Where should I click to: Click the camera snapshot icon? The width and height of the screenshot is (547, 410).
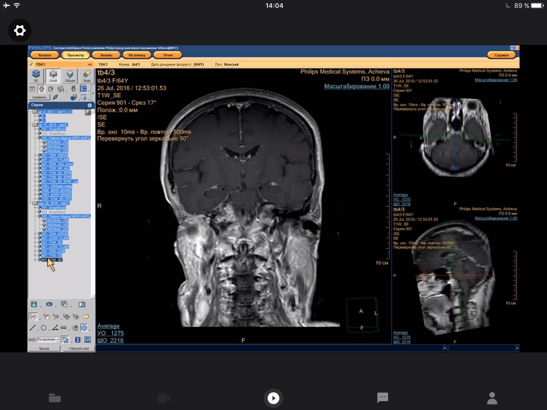point(49,304)
